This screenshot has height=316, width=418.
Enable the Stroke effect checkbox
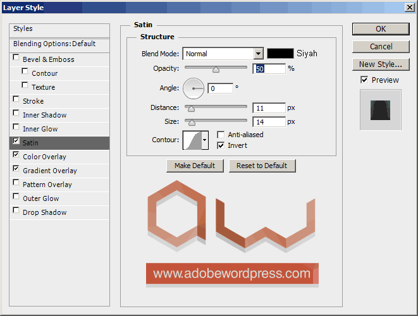point(16,99)
